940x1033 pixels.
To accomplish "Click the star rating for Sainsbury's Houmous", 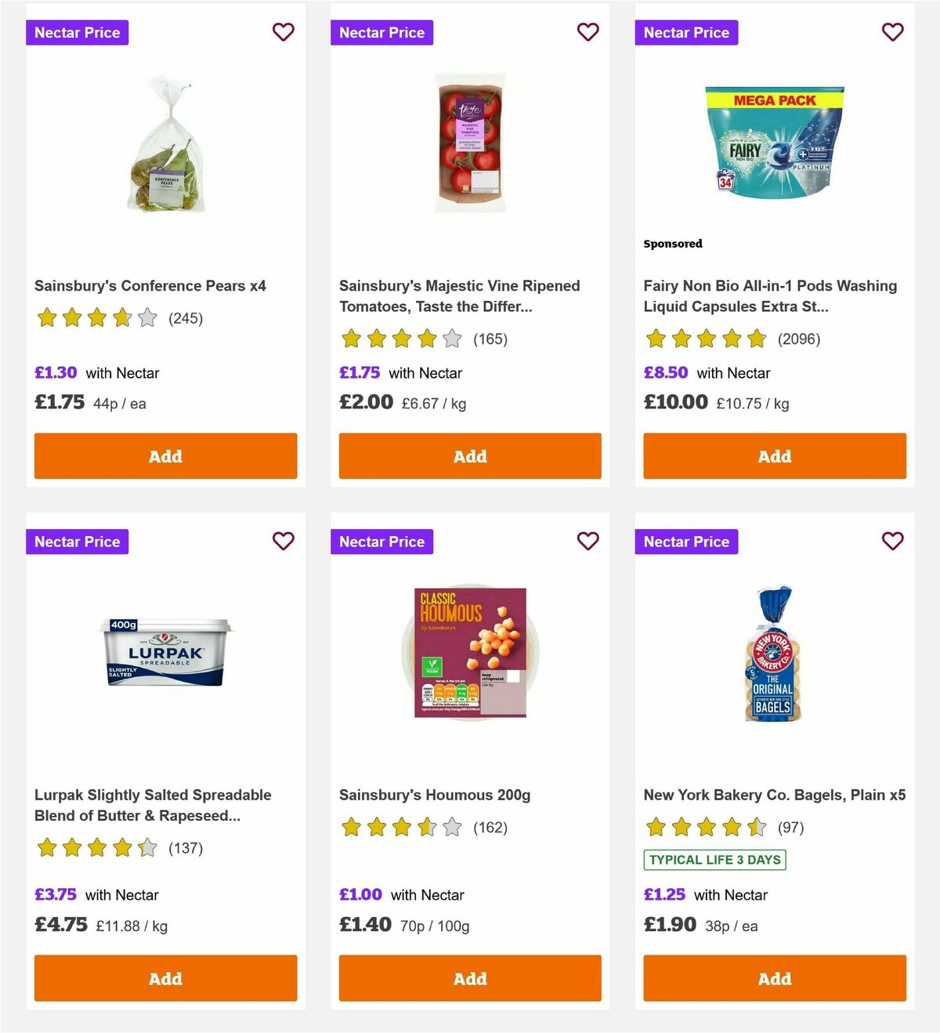I will click(x=400, y=826).
